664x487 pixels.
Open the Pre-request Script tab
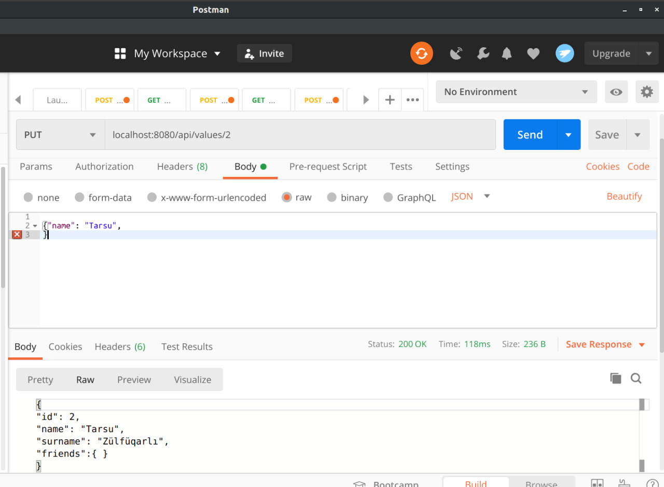coord(328,166)
